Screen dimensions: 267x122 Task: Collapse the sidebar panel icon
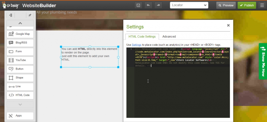10,15
